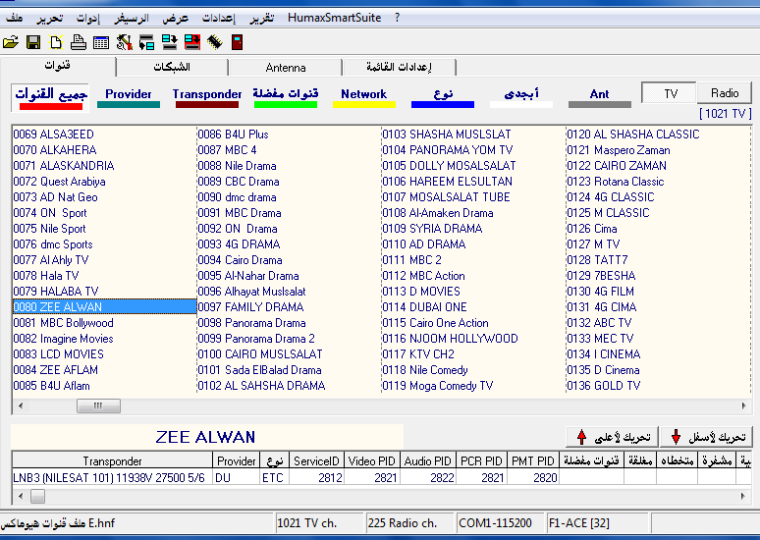Open the عرض menu
Viewport: 760px width, 540px height.
[x=175, y=19]
